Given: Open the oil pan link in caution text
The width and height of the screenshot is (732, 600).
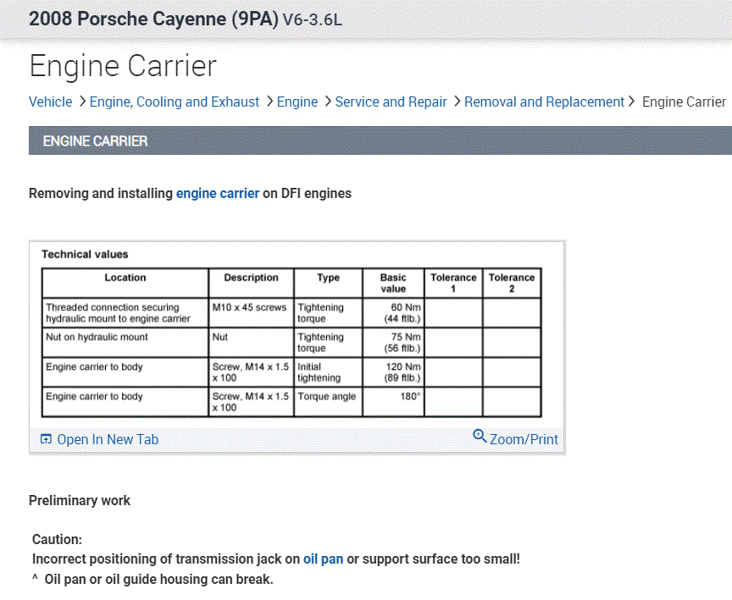Looking at the screenshot, I should [323, 559].
